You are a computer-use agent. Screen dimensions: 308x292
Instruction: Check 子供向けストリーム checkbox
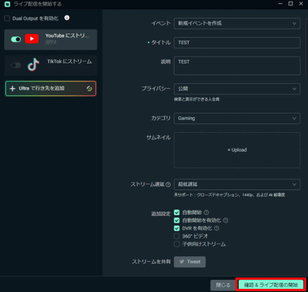click(177, 244)
